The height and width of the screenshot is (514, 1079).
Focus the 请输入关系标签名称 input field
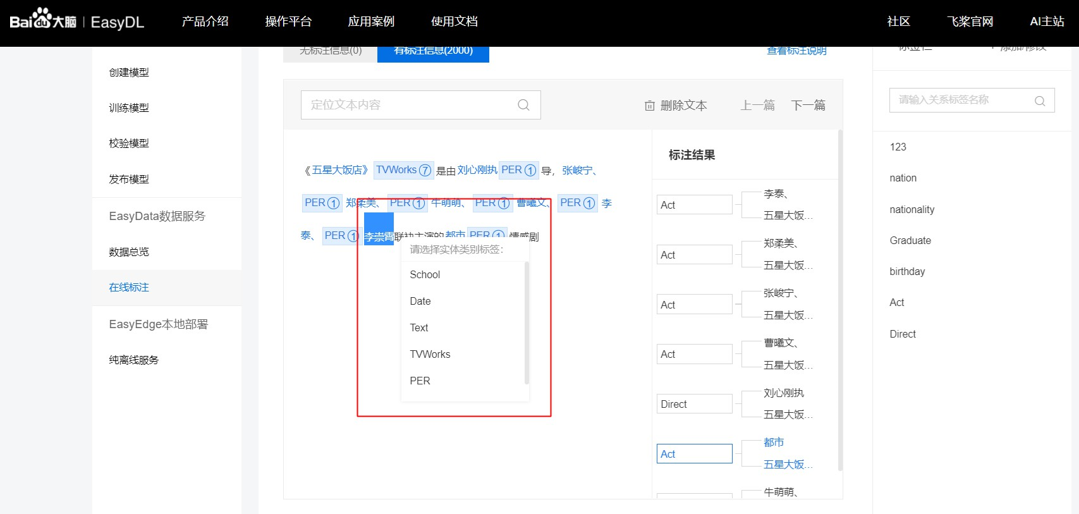pos(972,100)
